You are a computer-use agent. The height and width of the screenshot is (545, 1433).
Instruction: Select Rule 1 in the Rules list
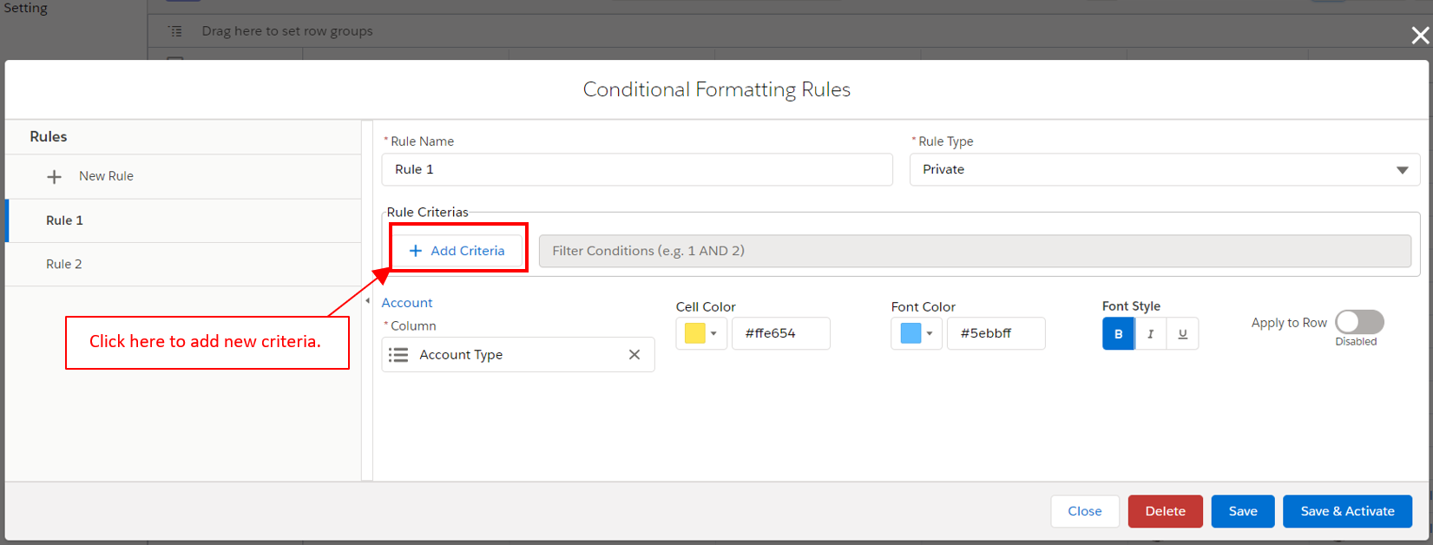(64, 220)
